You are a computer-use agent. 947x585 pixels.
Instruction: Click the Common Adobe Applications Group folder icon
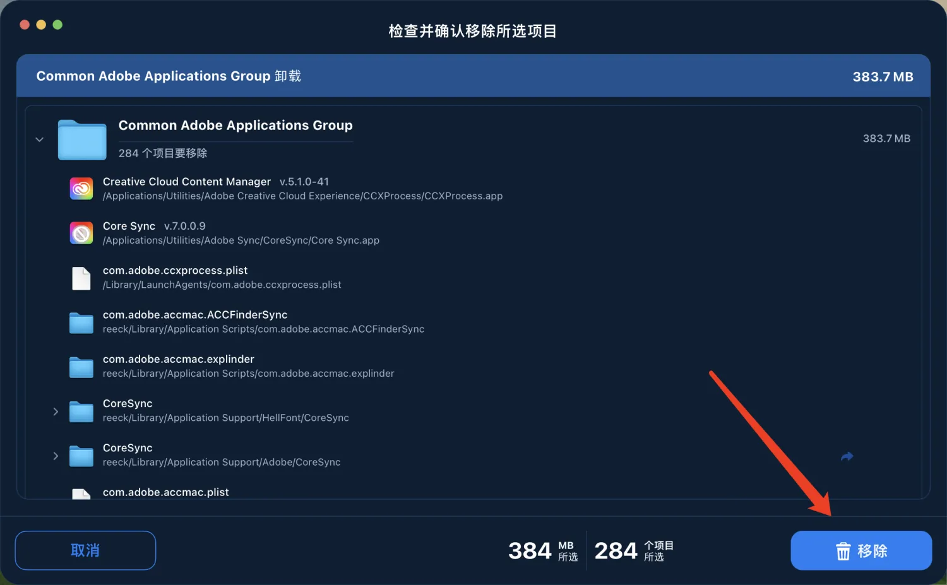81,139
